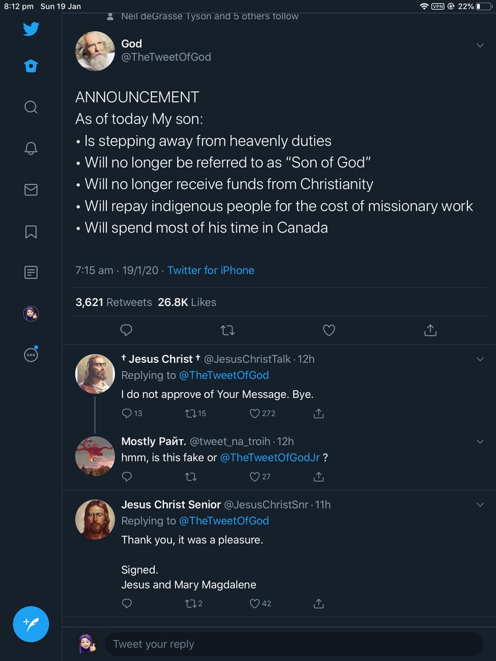The width and height of the screenshot is (496, 661).
Task: Open chevron menu on Jesus Christ Senior reply
Action: [480, 505]
